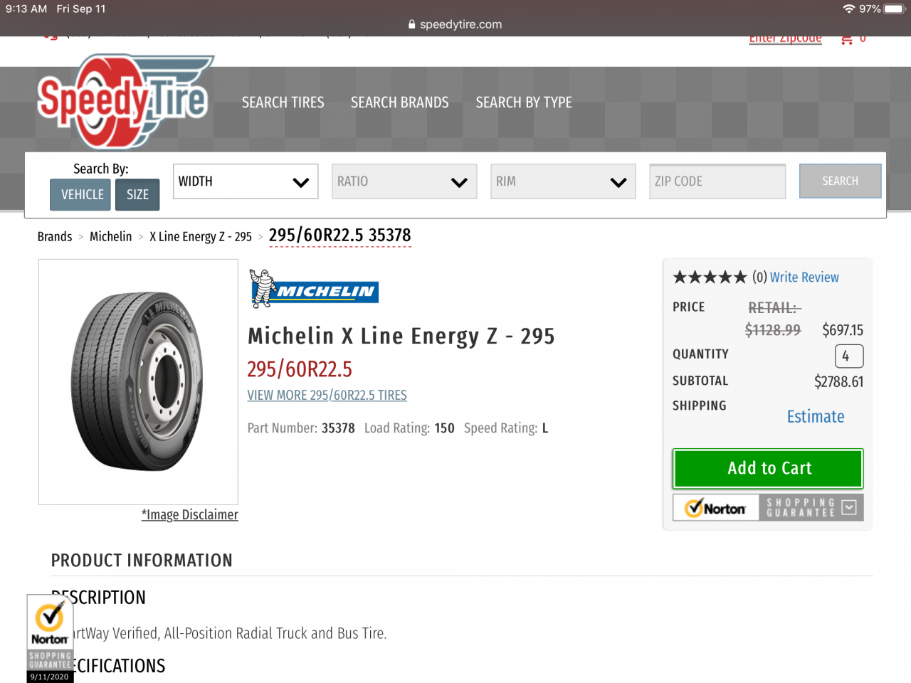
Task: Click the Michelin tire product image
Action: 138,381
